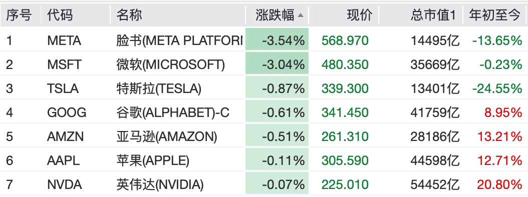Click Microsoft's -3.04% highlighted cell
Viewport: 528px width, 197px height.
[277, 63]
